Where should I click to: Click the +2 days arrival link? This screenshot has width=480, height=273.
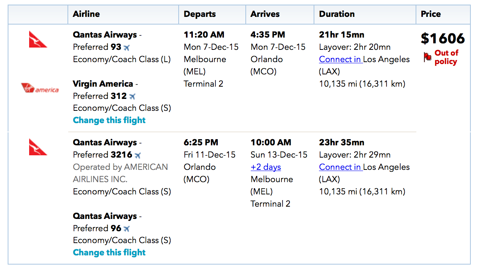click(x=266, y=167)
